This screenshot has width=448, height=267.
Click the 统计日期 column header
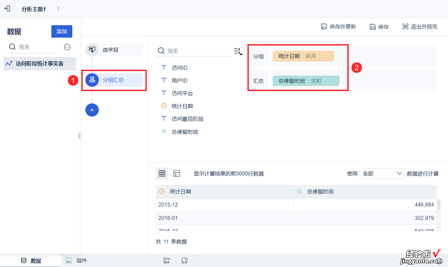click(x=225, y=191)
